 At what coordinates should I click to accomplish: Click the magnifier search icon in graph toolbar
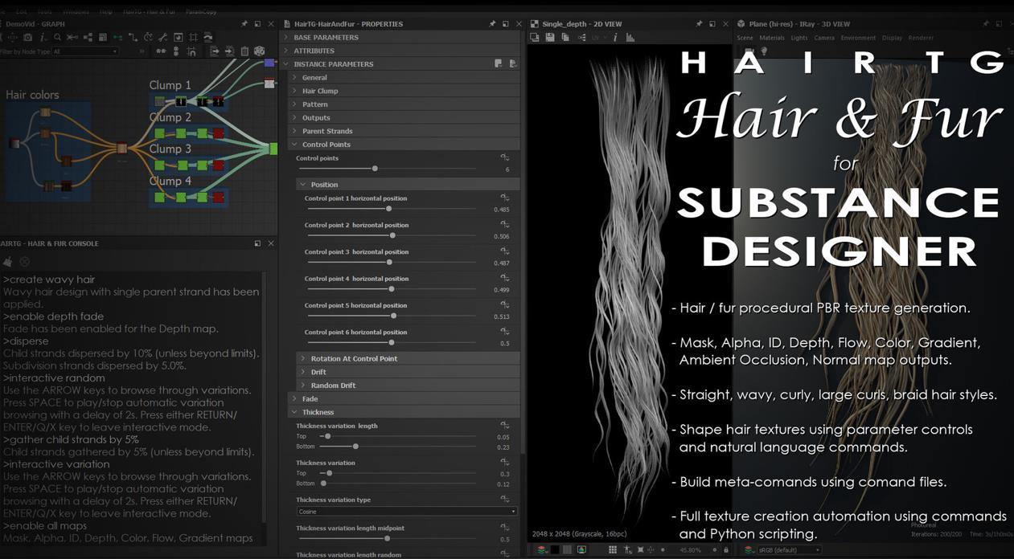pos(57,38)
